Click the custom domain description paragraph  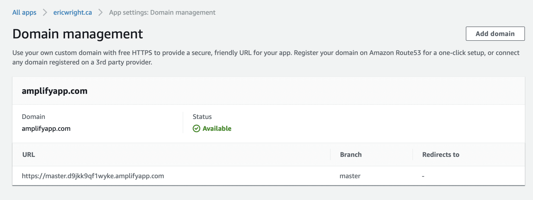click(x=265, y=57)
